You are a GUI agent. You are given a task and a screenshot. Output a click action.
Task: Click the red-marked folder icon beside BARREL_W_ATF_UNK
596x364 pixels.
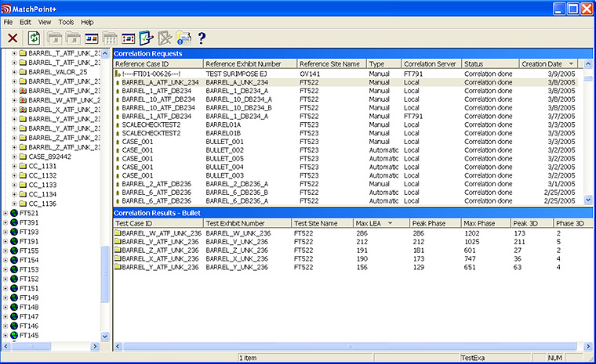pyautogui.click(x=23, y=100)
